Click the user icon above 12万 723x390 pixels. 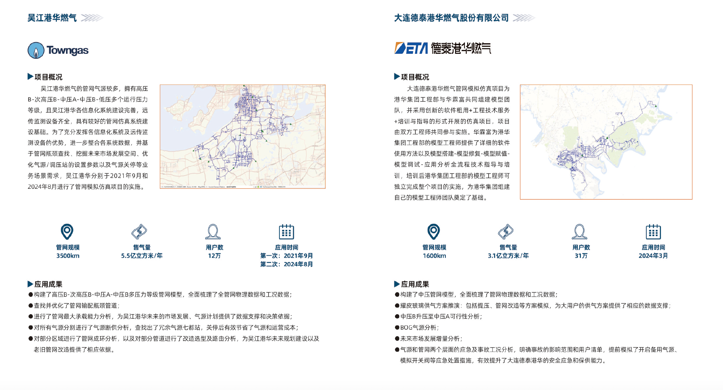[213, 232]
